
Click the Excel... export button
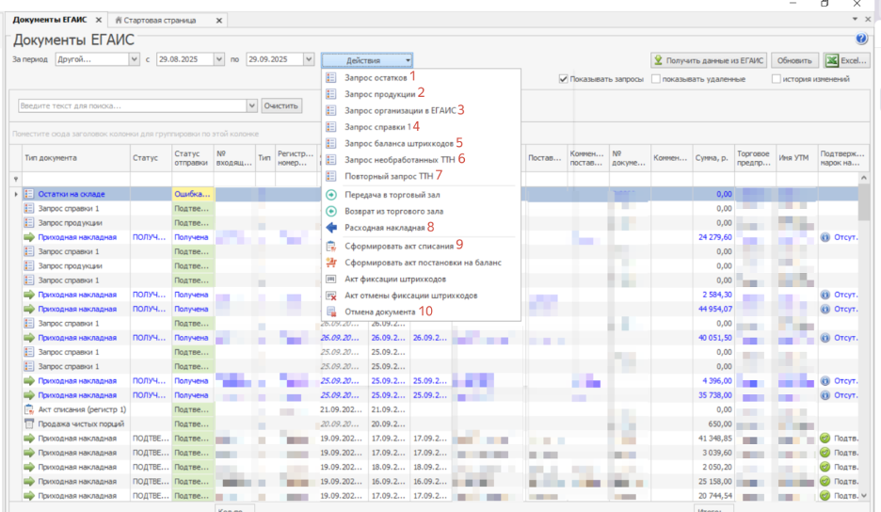[847, 60]
